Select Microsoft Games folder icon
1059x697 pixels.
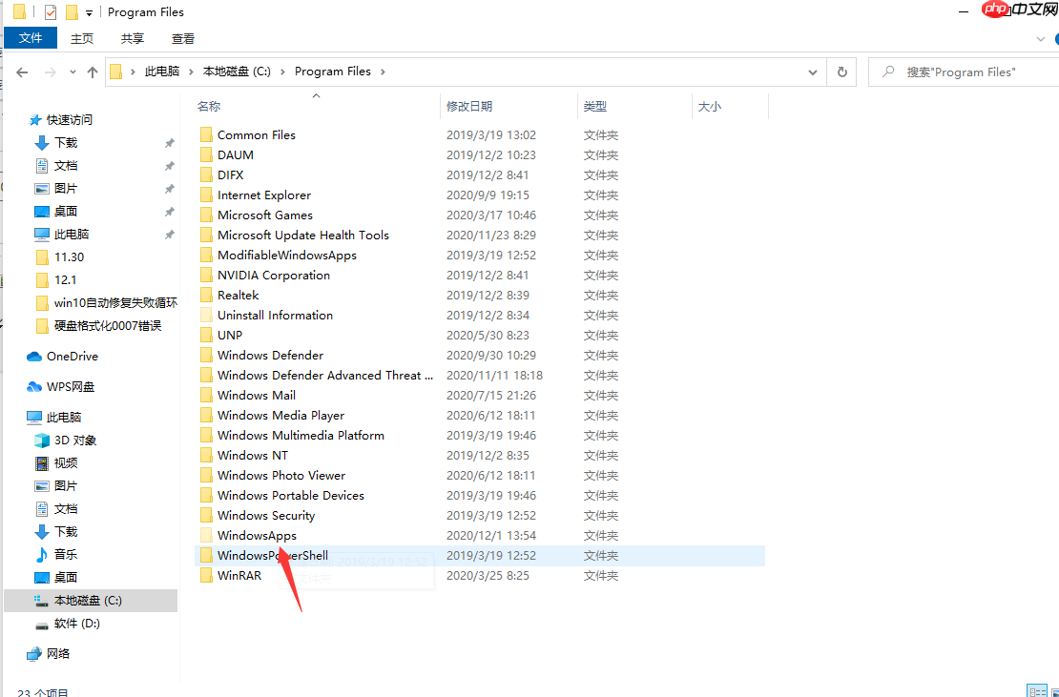(x=207, y=215)
